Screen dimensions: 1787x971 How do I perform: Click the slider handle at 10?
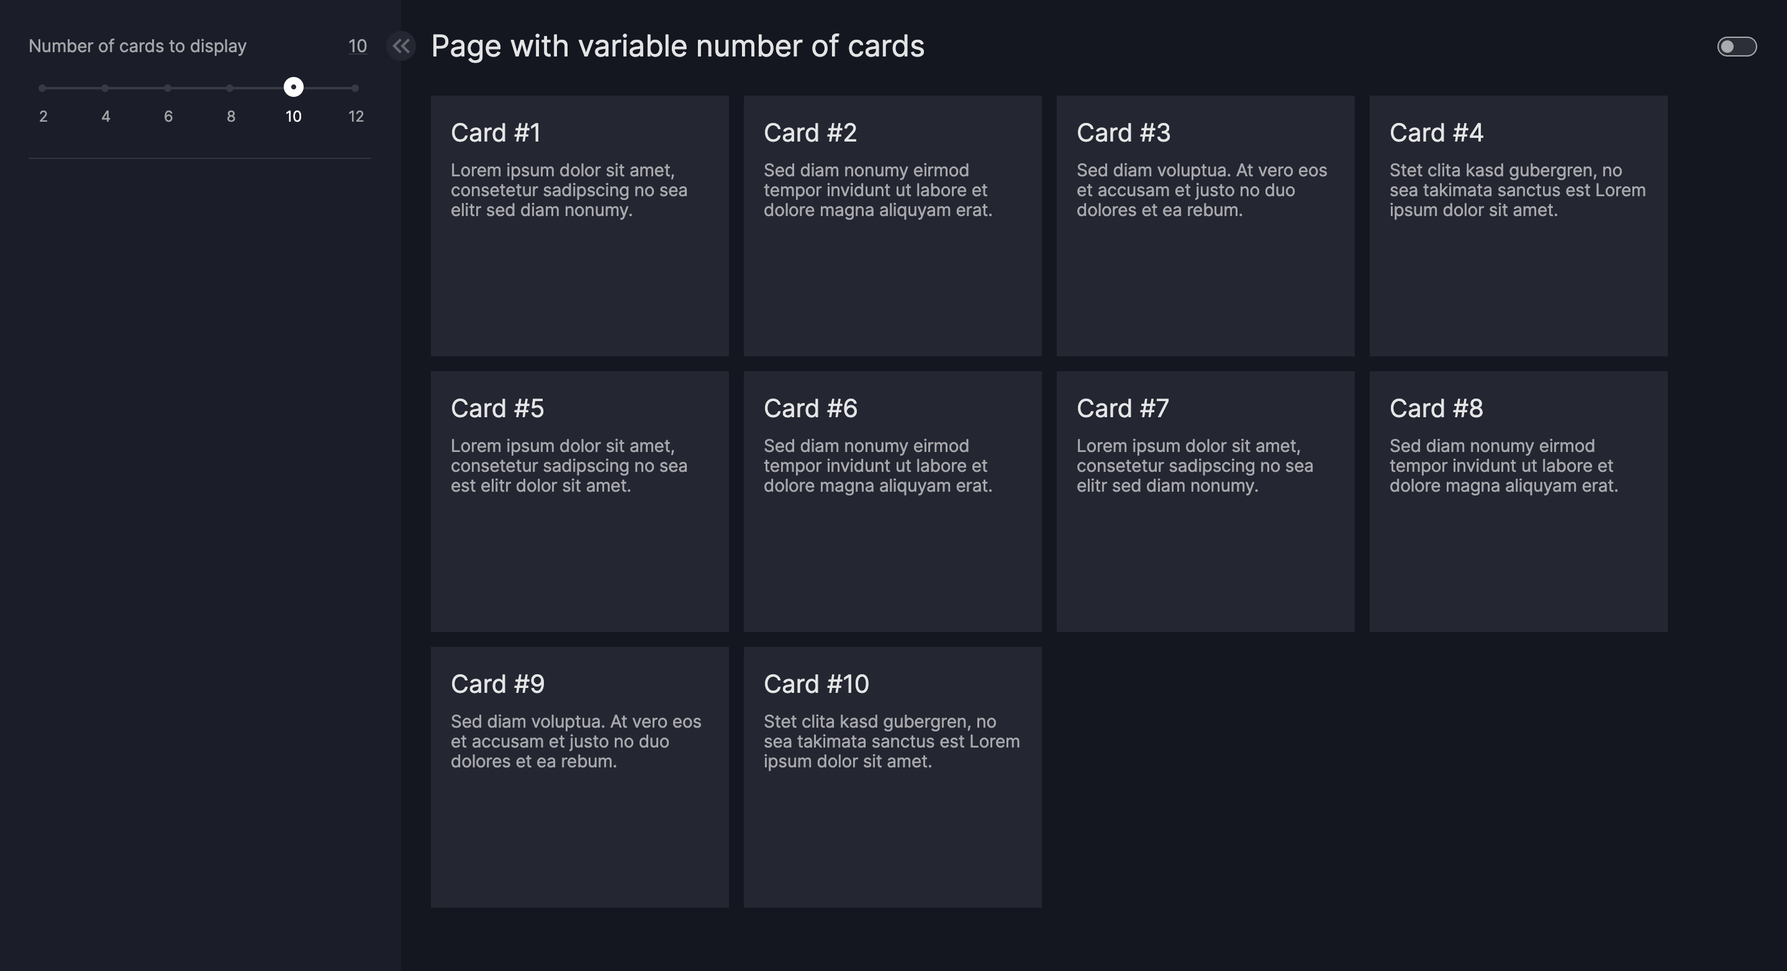click(294, 88)
